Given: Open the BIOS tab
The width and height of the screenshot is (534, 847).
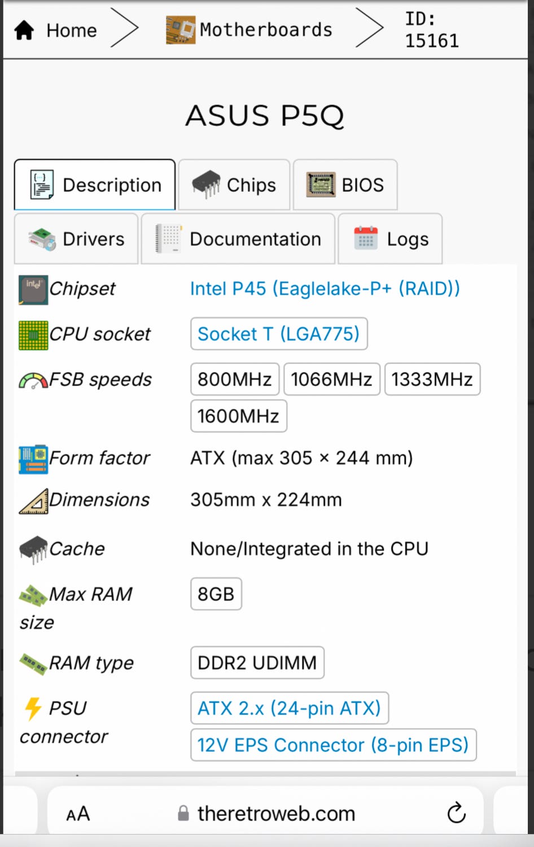Looking at the screenshot, I should (x=345, y=185).
